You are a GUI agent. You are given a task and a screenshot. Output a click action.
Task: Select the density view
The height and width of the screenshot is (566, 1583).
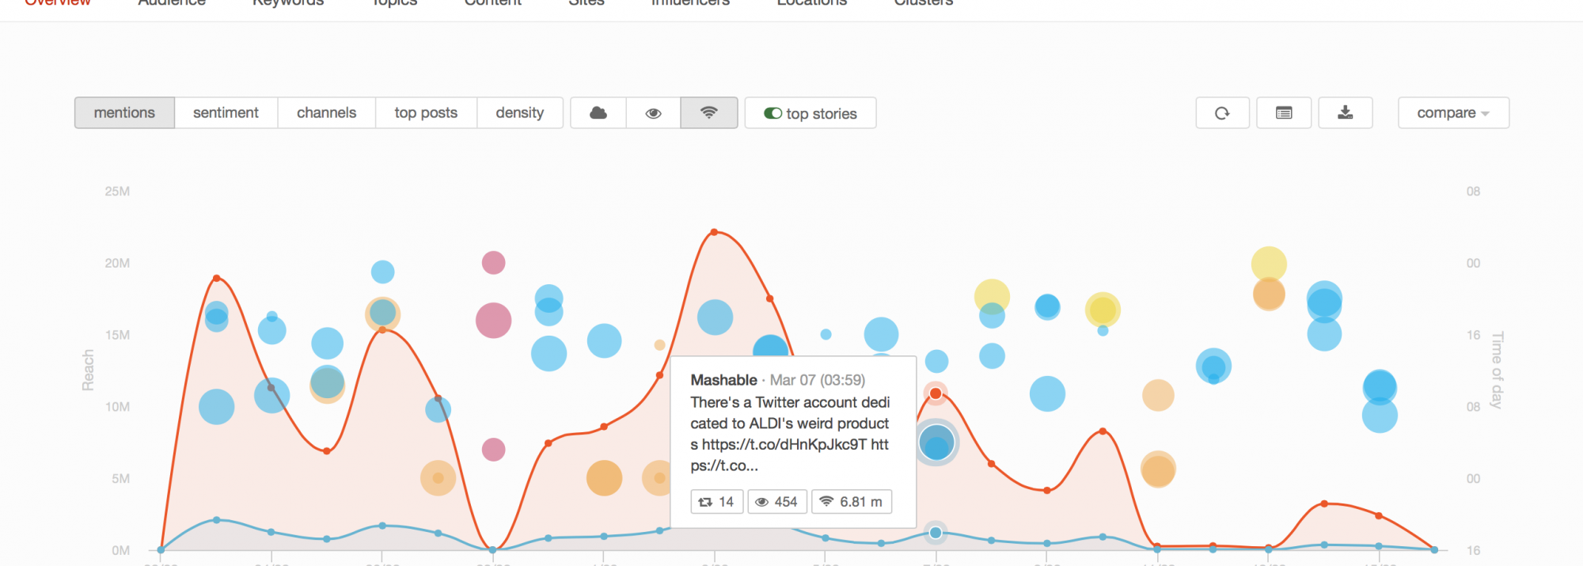click(519, 113)
